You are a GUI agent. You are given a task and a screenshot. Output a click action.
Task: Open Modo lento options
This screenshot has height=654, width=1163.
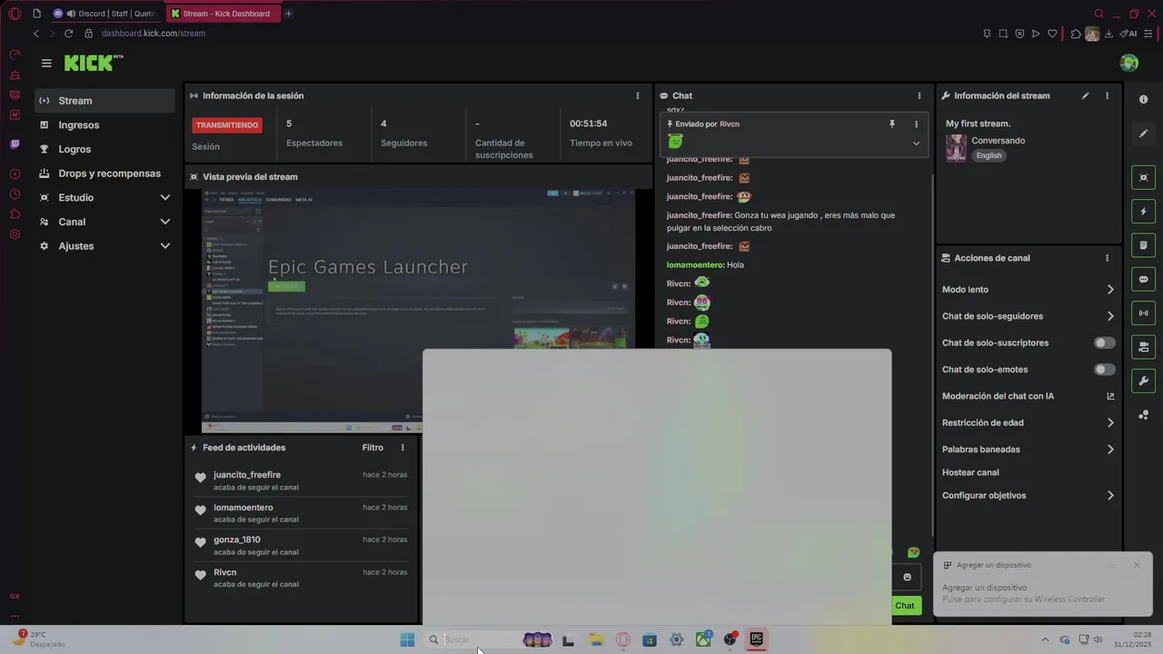(x=1029, y=290)
